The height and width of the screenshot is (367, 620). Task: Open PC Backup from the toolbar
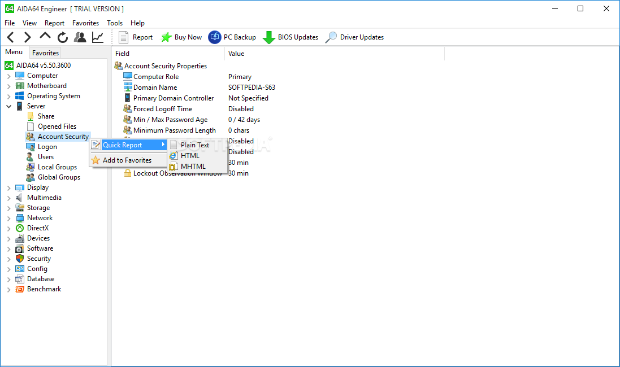tap(232, 37)
